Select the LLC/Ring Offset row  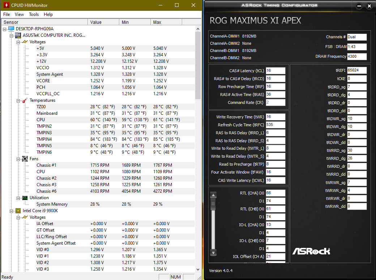point(115,237)
